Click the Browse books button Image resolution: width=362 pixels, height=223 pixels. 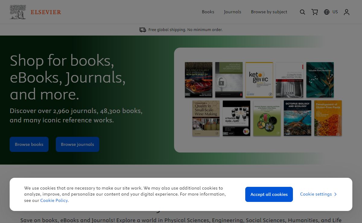point(29,144)
